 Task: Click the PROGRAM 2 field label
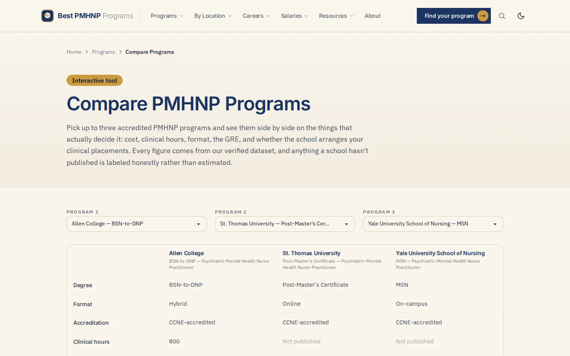(231, 212)
